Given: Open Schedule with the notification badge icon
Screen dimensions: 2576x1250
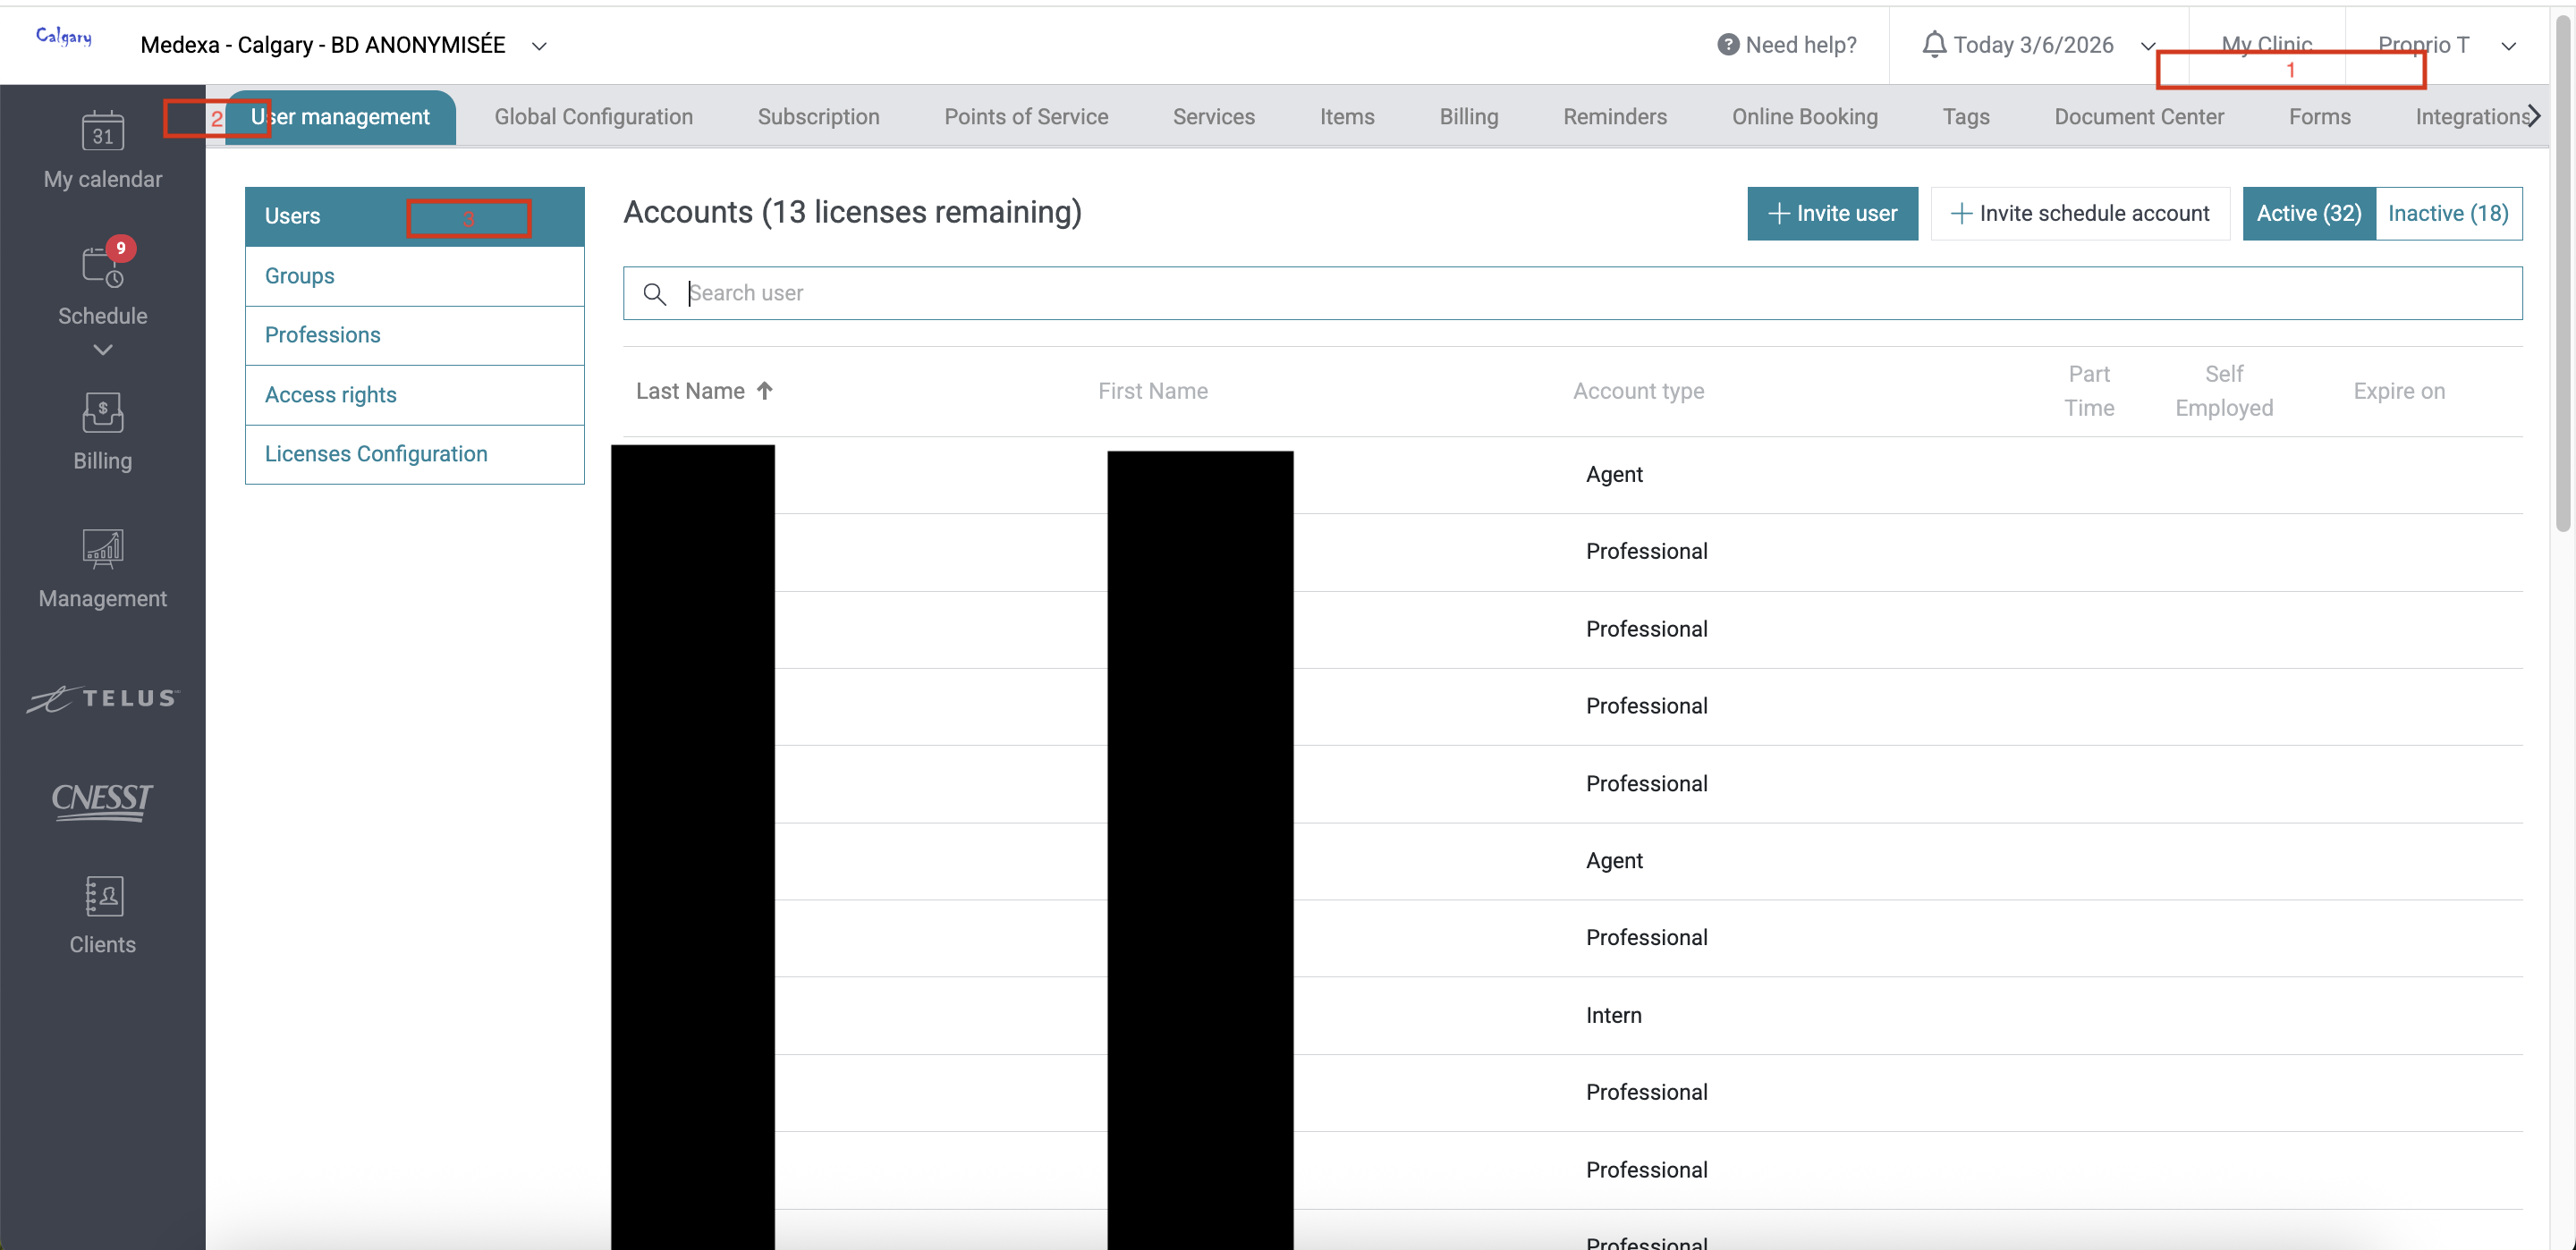Looking at the screenshot, I should click(x=102, y=267).
